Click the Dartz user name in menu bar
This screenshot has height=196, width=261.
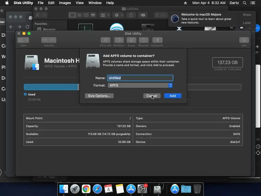(x=234, y=3)
